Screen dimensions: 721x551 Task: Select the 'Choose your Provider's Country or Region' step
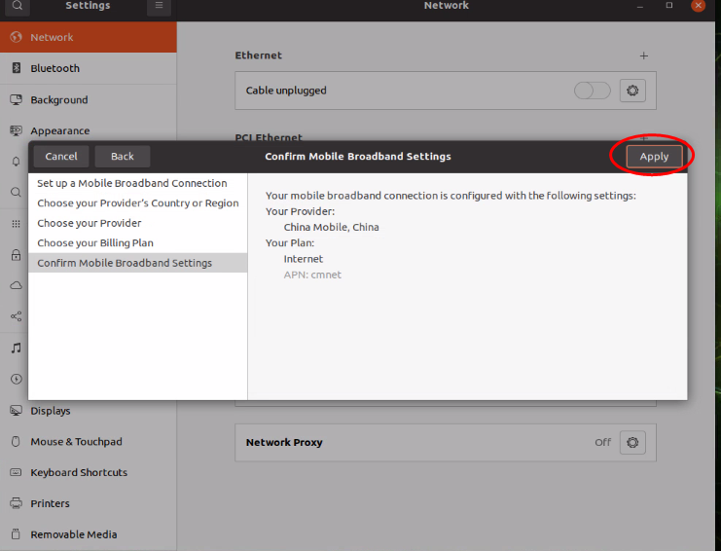[x=138, y=202]
